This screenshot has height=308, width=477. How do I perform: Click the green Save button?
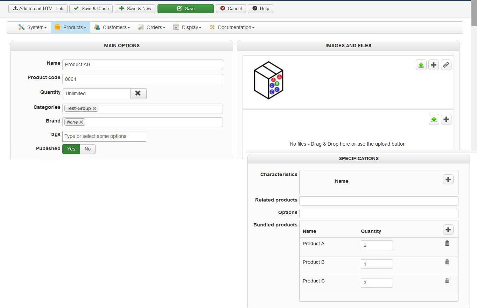(x=185, y=9)
